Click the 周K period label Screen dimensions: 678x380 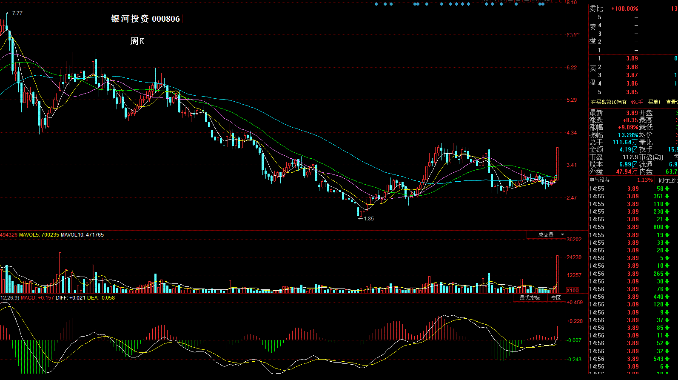pyautogui.click(x=137, y=41)
